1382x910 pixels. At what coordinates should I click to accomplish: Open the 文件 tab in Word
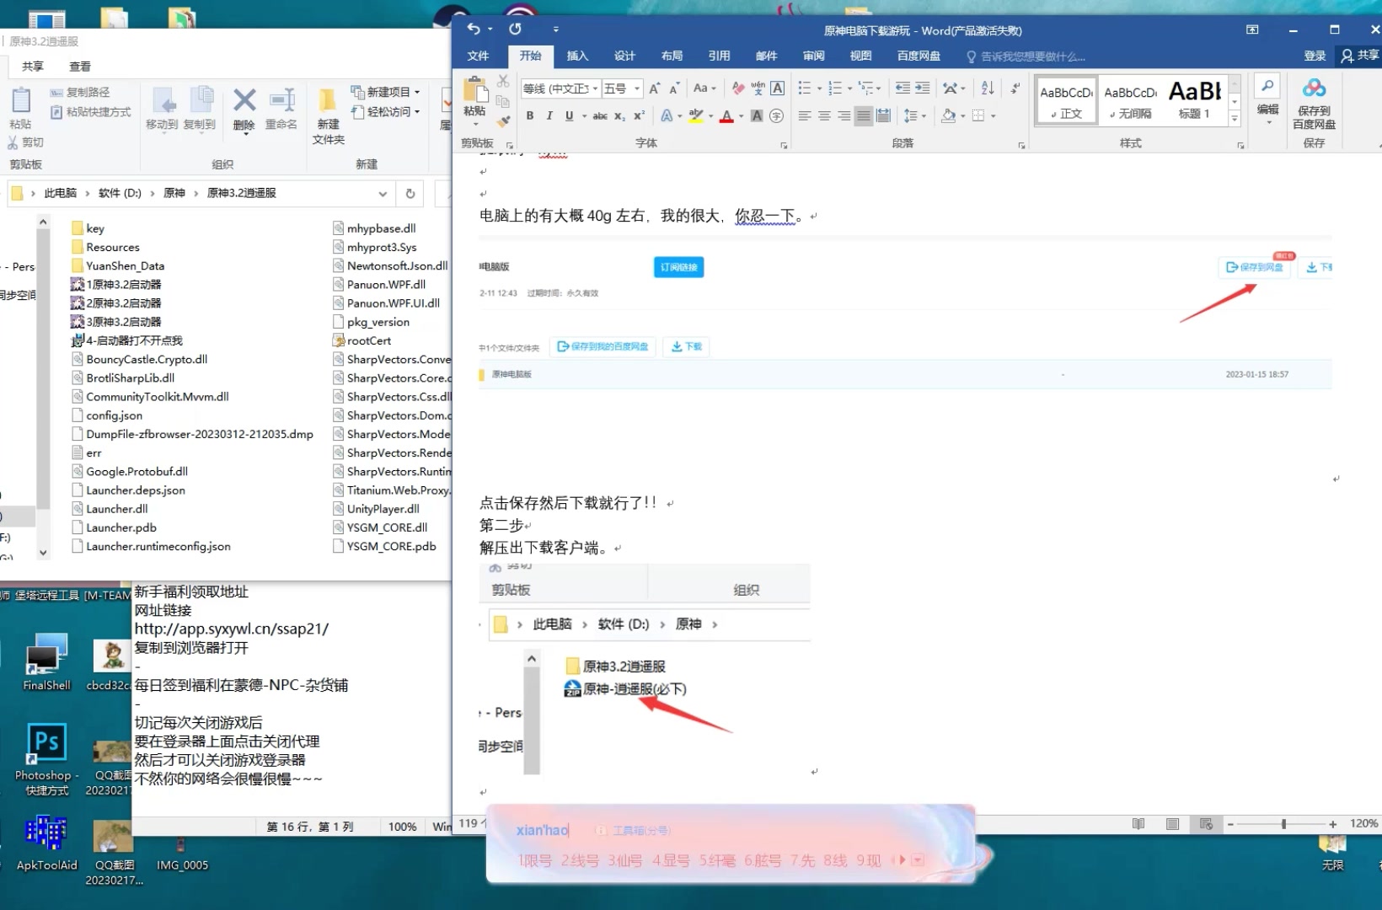pos(478,56)
